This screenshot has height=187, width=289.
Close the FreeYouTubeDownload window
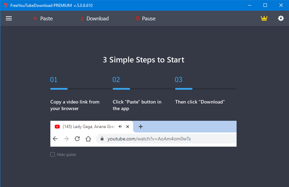click(x=281, y=5)
